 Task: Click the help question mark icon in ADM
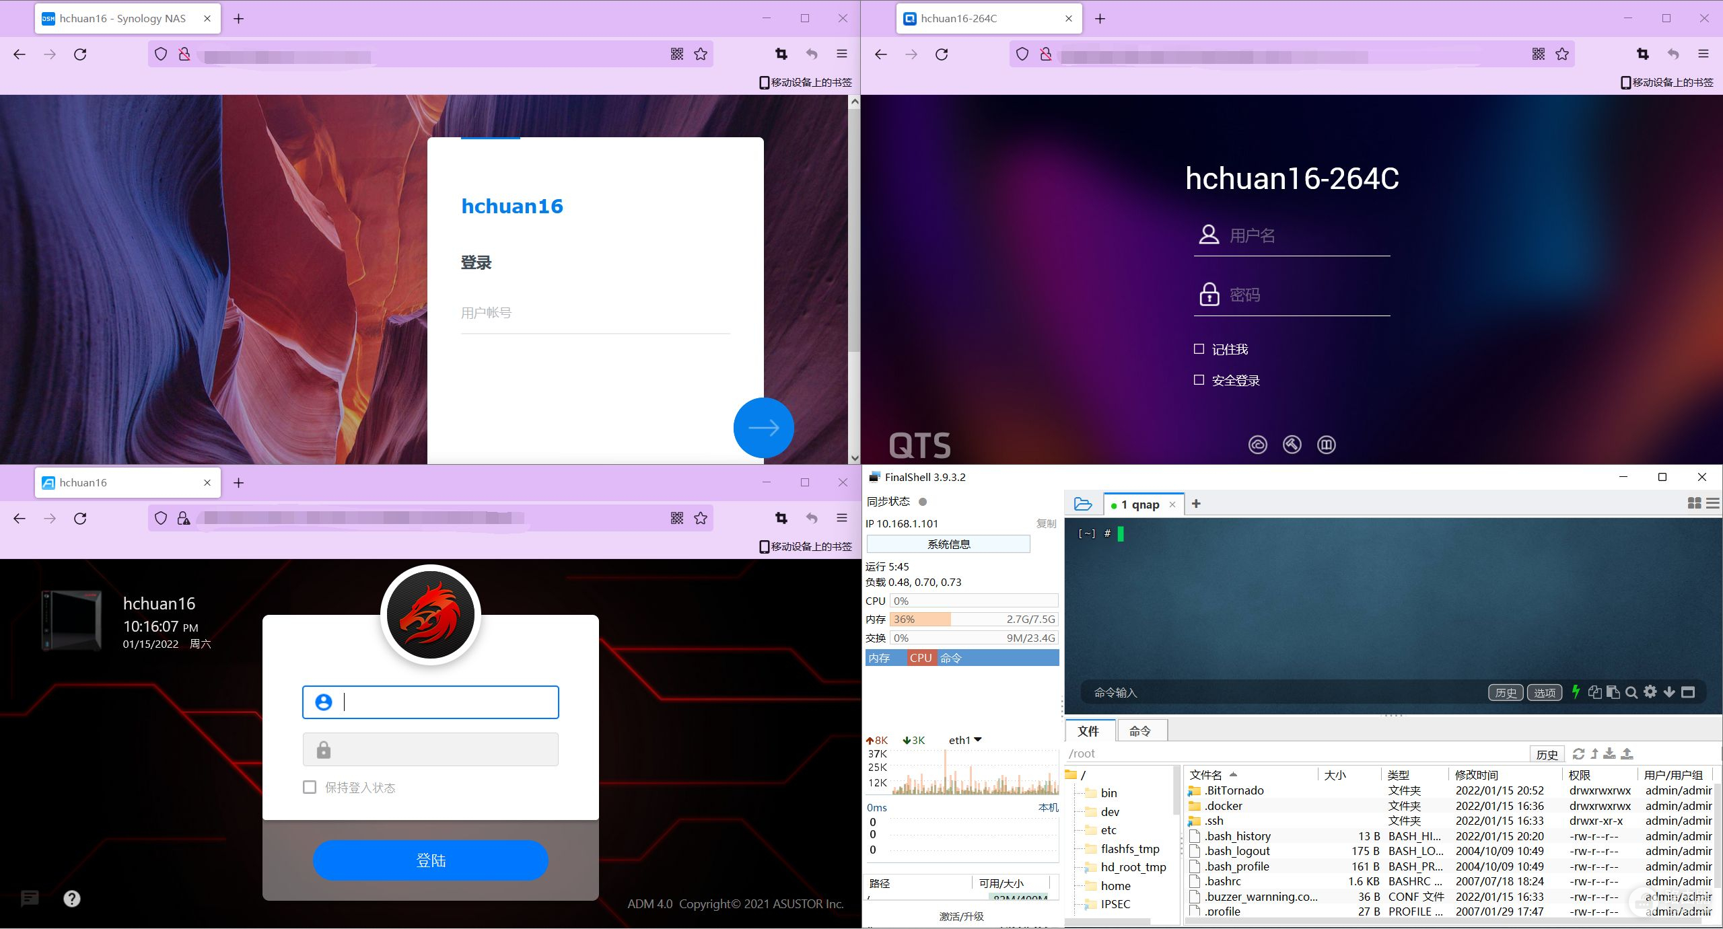click(72, 899)
